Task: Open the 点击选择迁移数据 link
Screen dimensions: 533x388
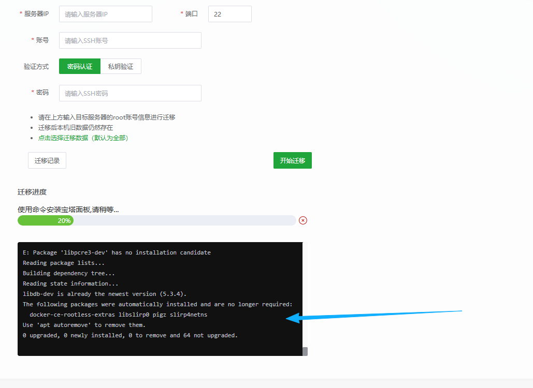Action: [x=83, y=138]
